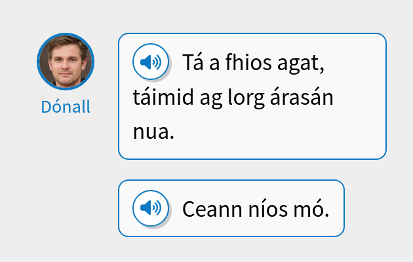This screenshot has width=413, height=262.
Task: Play audio for the "Tá a fhios agat" line
Action: [151, 63]
